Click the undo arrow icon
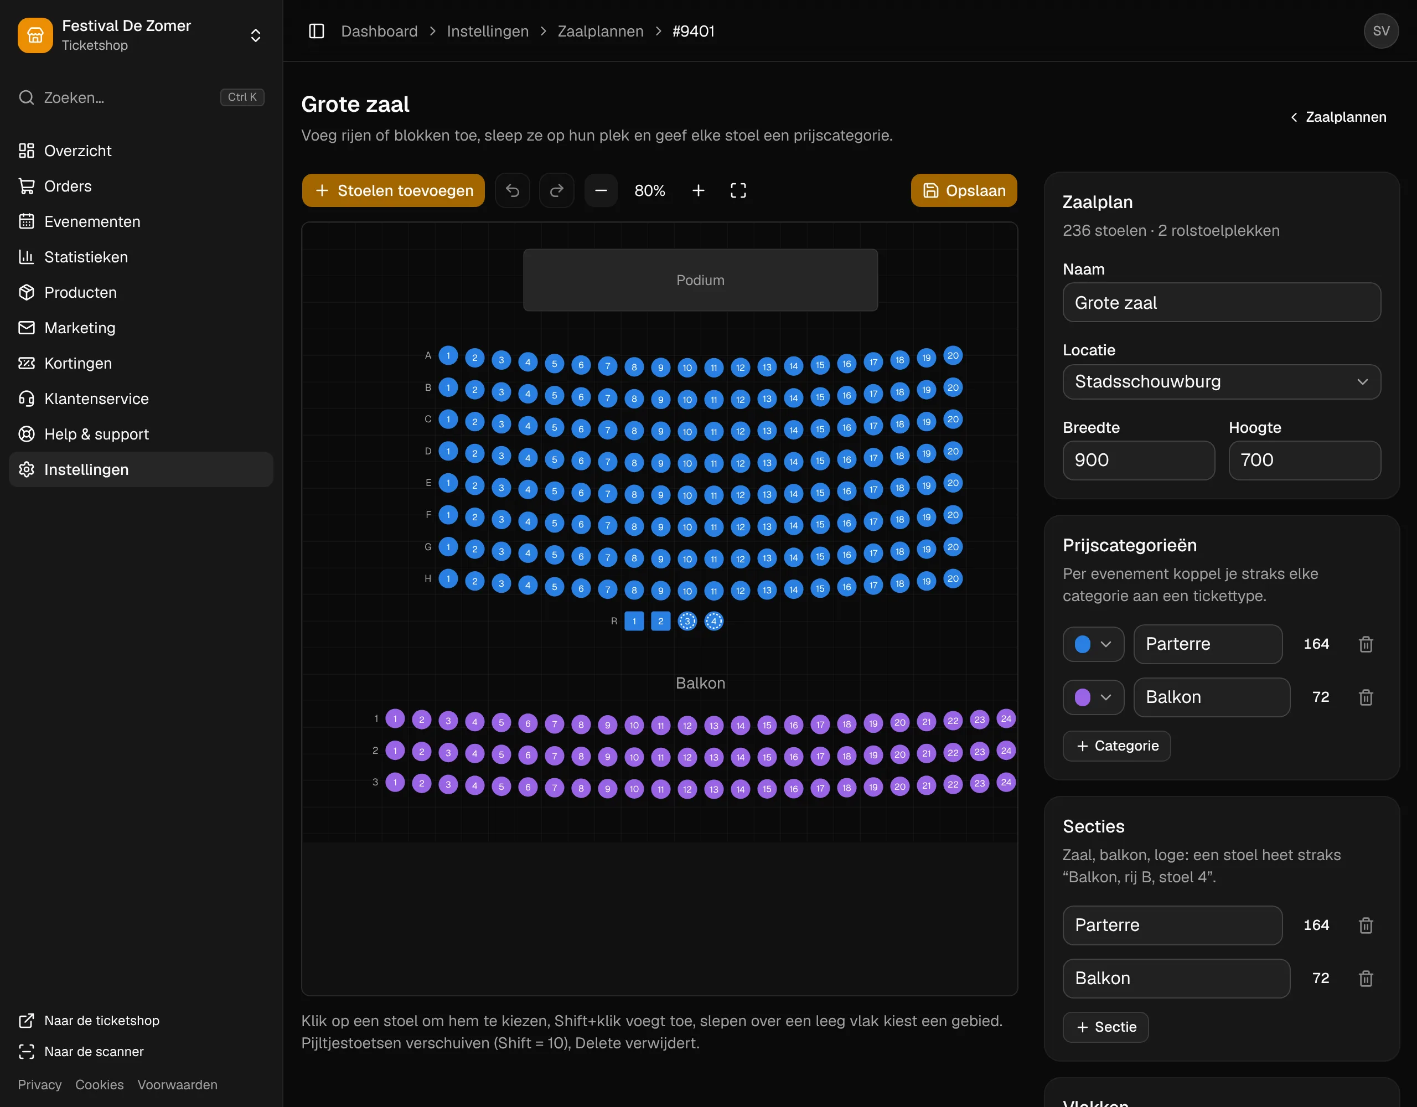 pos(513,191)
